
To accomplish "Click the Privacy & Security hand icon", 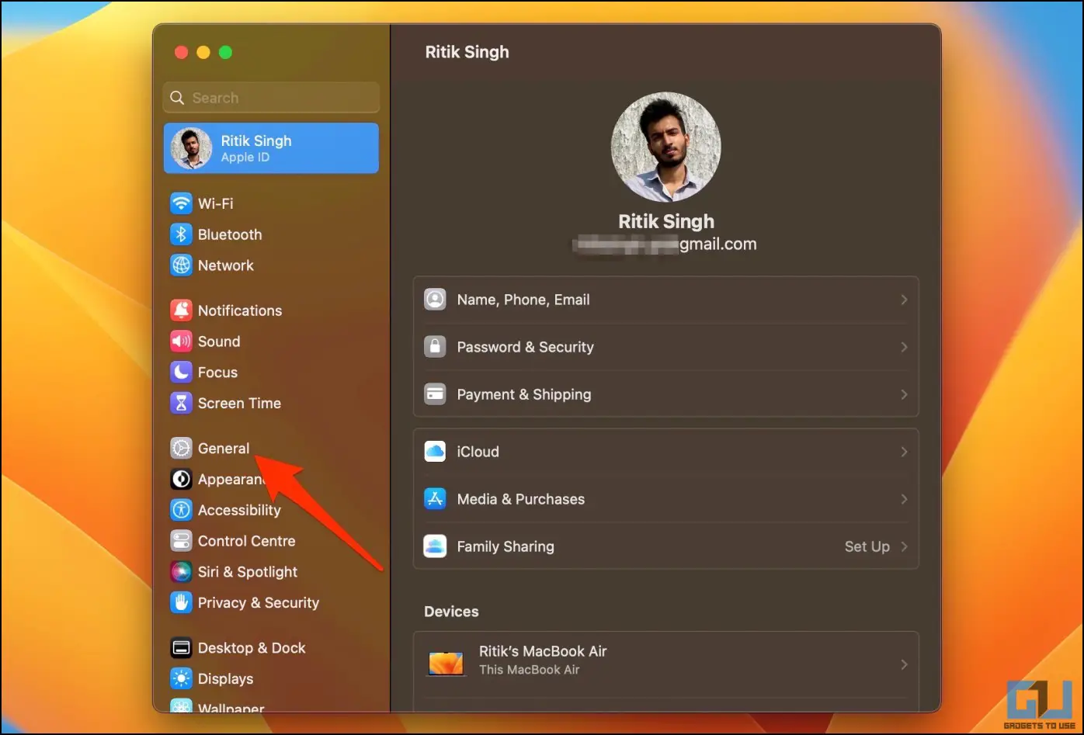I will (181, 603).
